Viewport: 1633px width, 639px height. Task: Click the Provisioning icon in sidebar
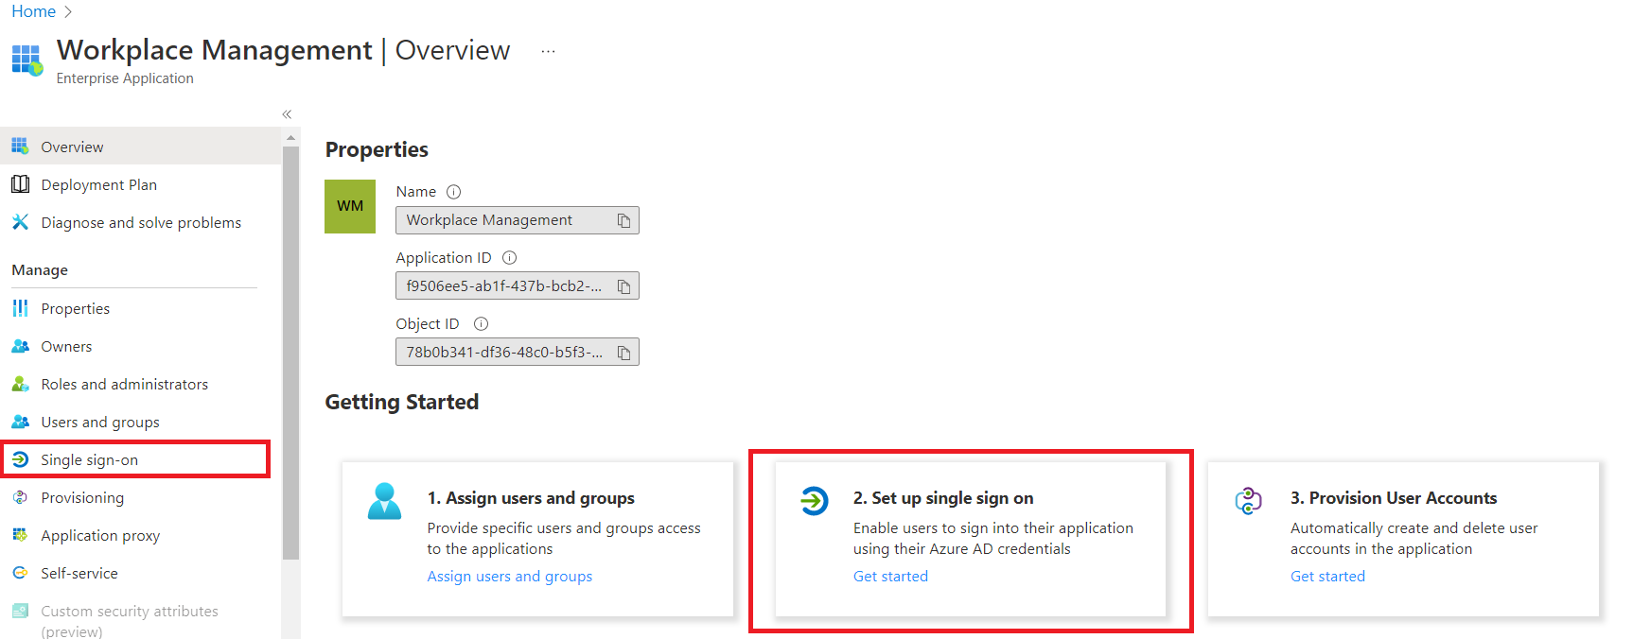(x=20, y=497)
